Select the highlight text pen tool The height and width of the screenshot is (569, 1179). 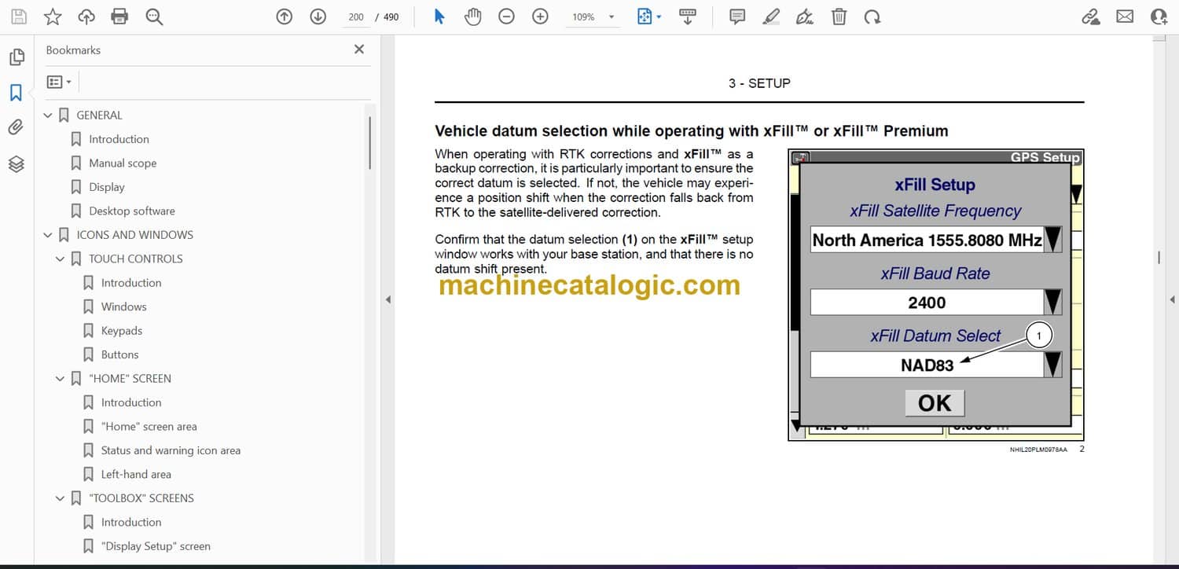click(x=771, y=17)
